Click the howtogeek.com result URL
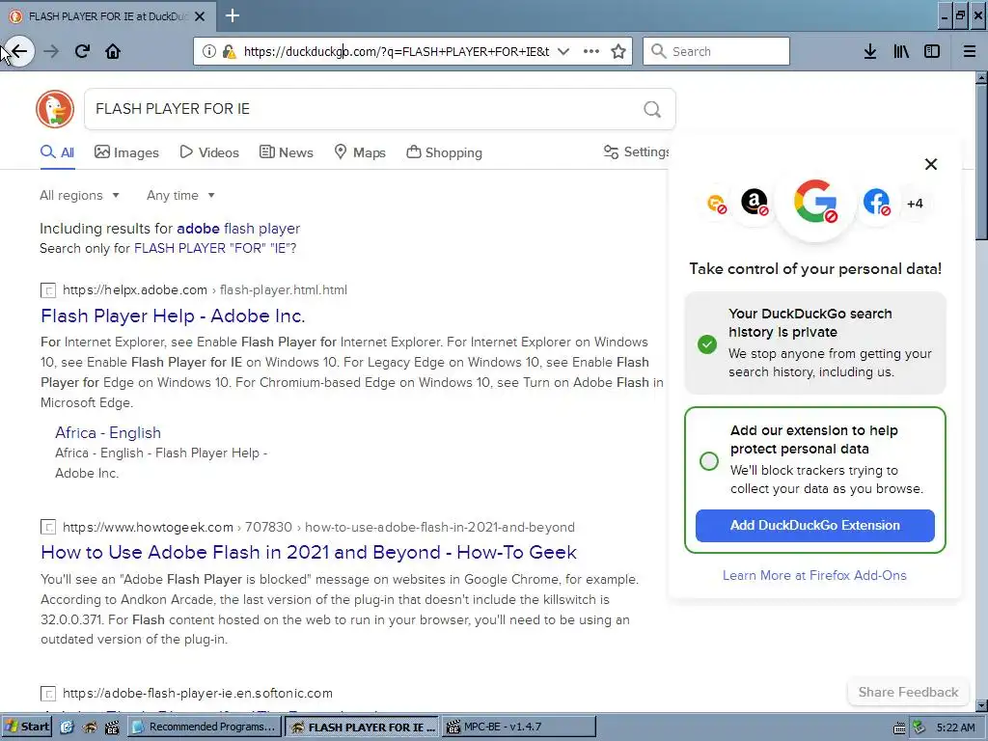The width and height of the screenshot is (988, 741). click(x=318, y=527)
